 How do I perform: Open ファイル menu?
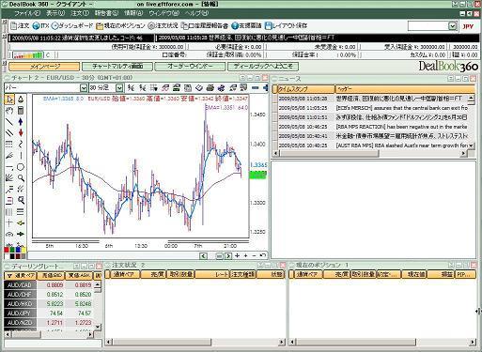coord(27,13)
